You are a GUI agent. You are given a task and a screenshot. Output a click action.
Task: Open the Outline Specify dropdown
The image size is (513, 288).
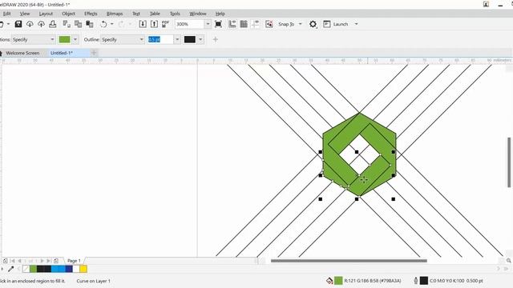coord(123,39)
